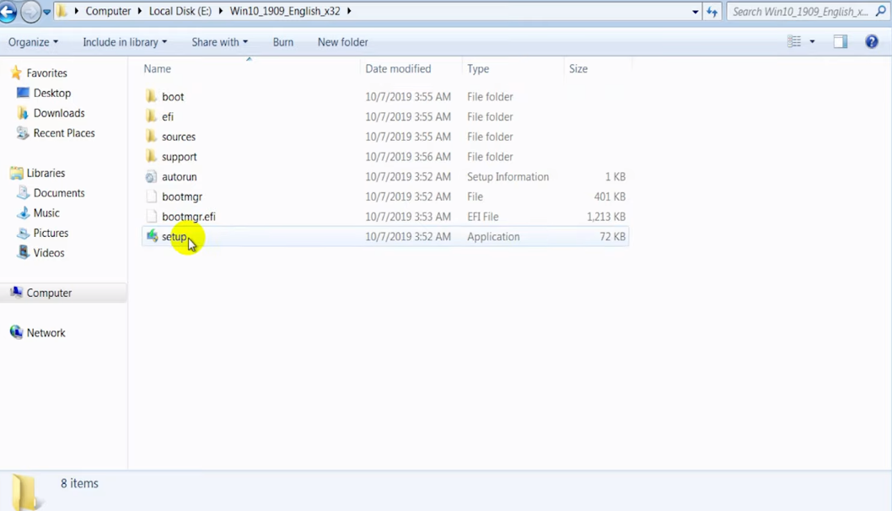Create a New folder from the toolbar

342,42
